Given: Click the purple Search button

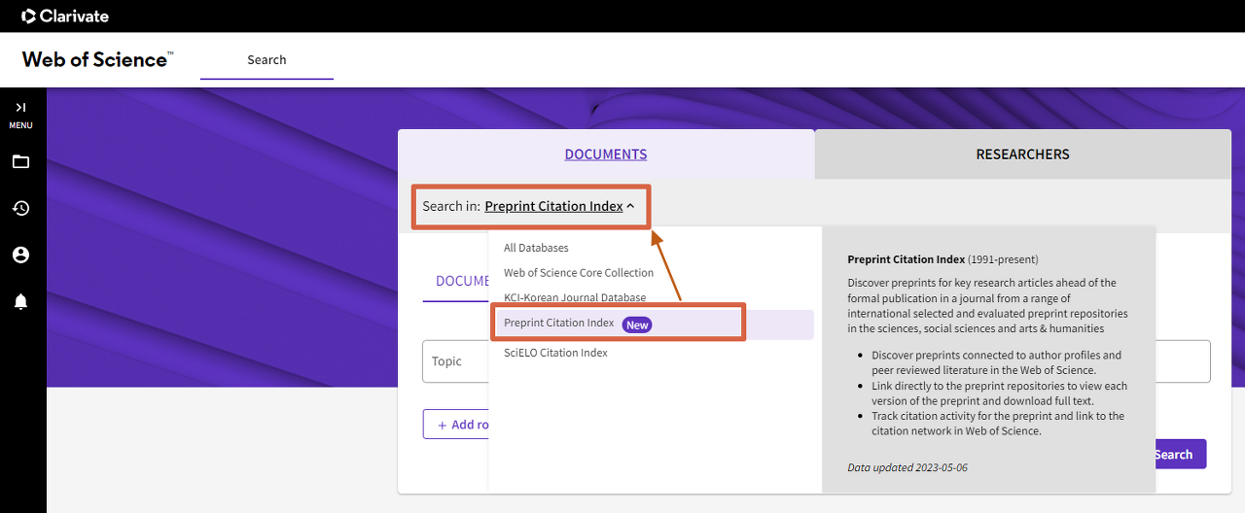Looking at the screenshot, I should (1180, 455).
